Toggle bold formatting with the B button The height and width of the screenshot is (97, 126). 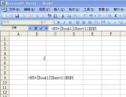click(x=58, y=23)
